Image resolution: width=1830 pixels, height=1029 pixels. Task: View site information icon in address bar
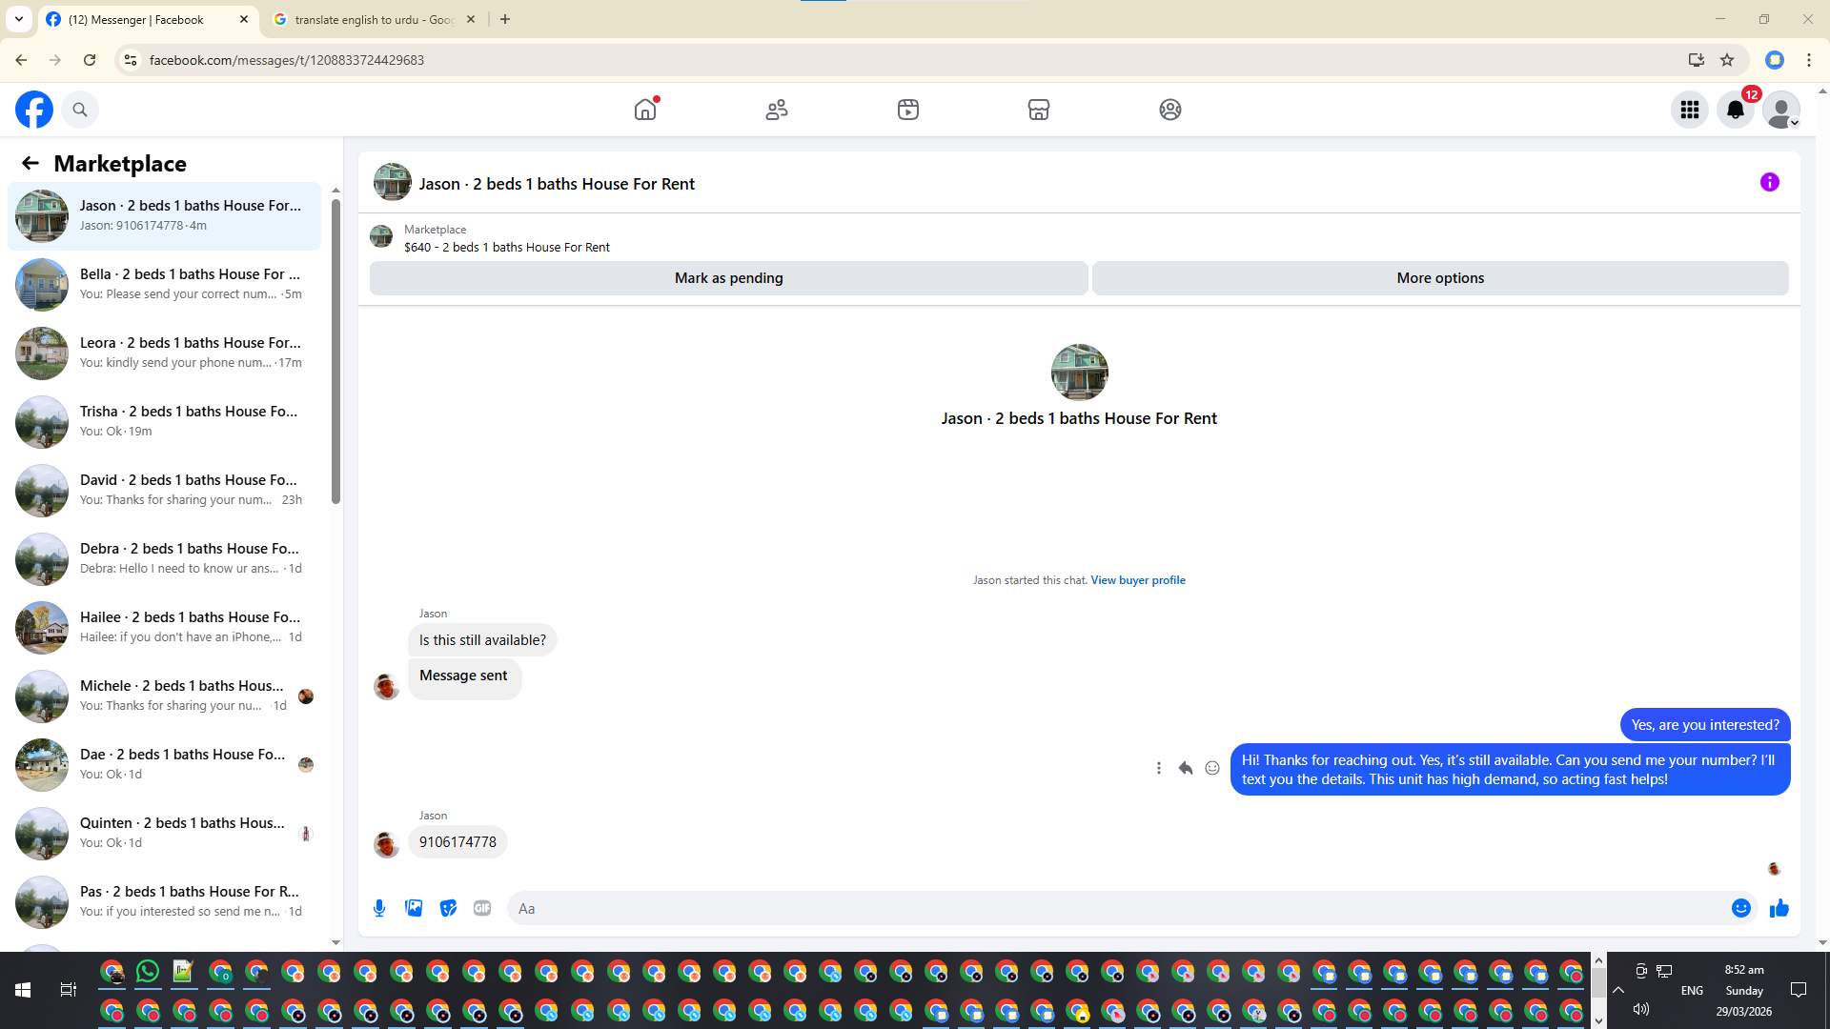[x=131, y=60]
